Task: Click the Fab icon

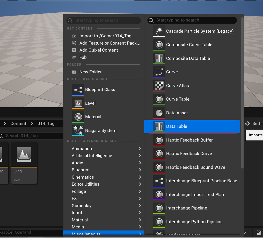Action: (74, 57)
